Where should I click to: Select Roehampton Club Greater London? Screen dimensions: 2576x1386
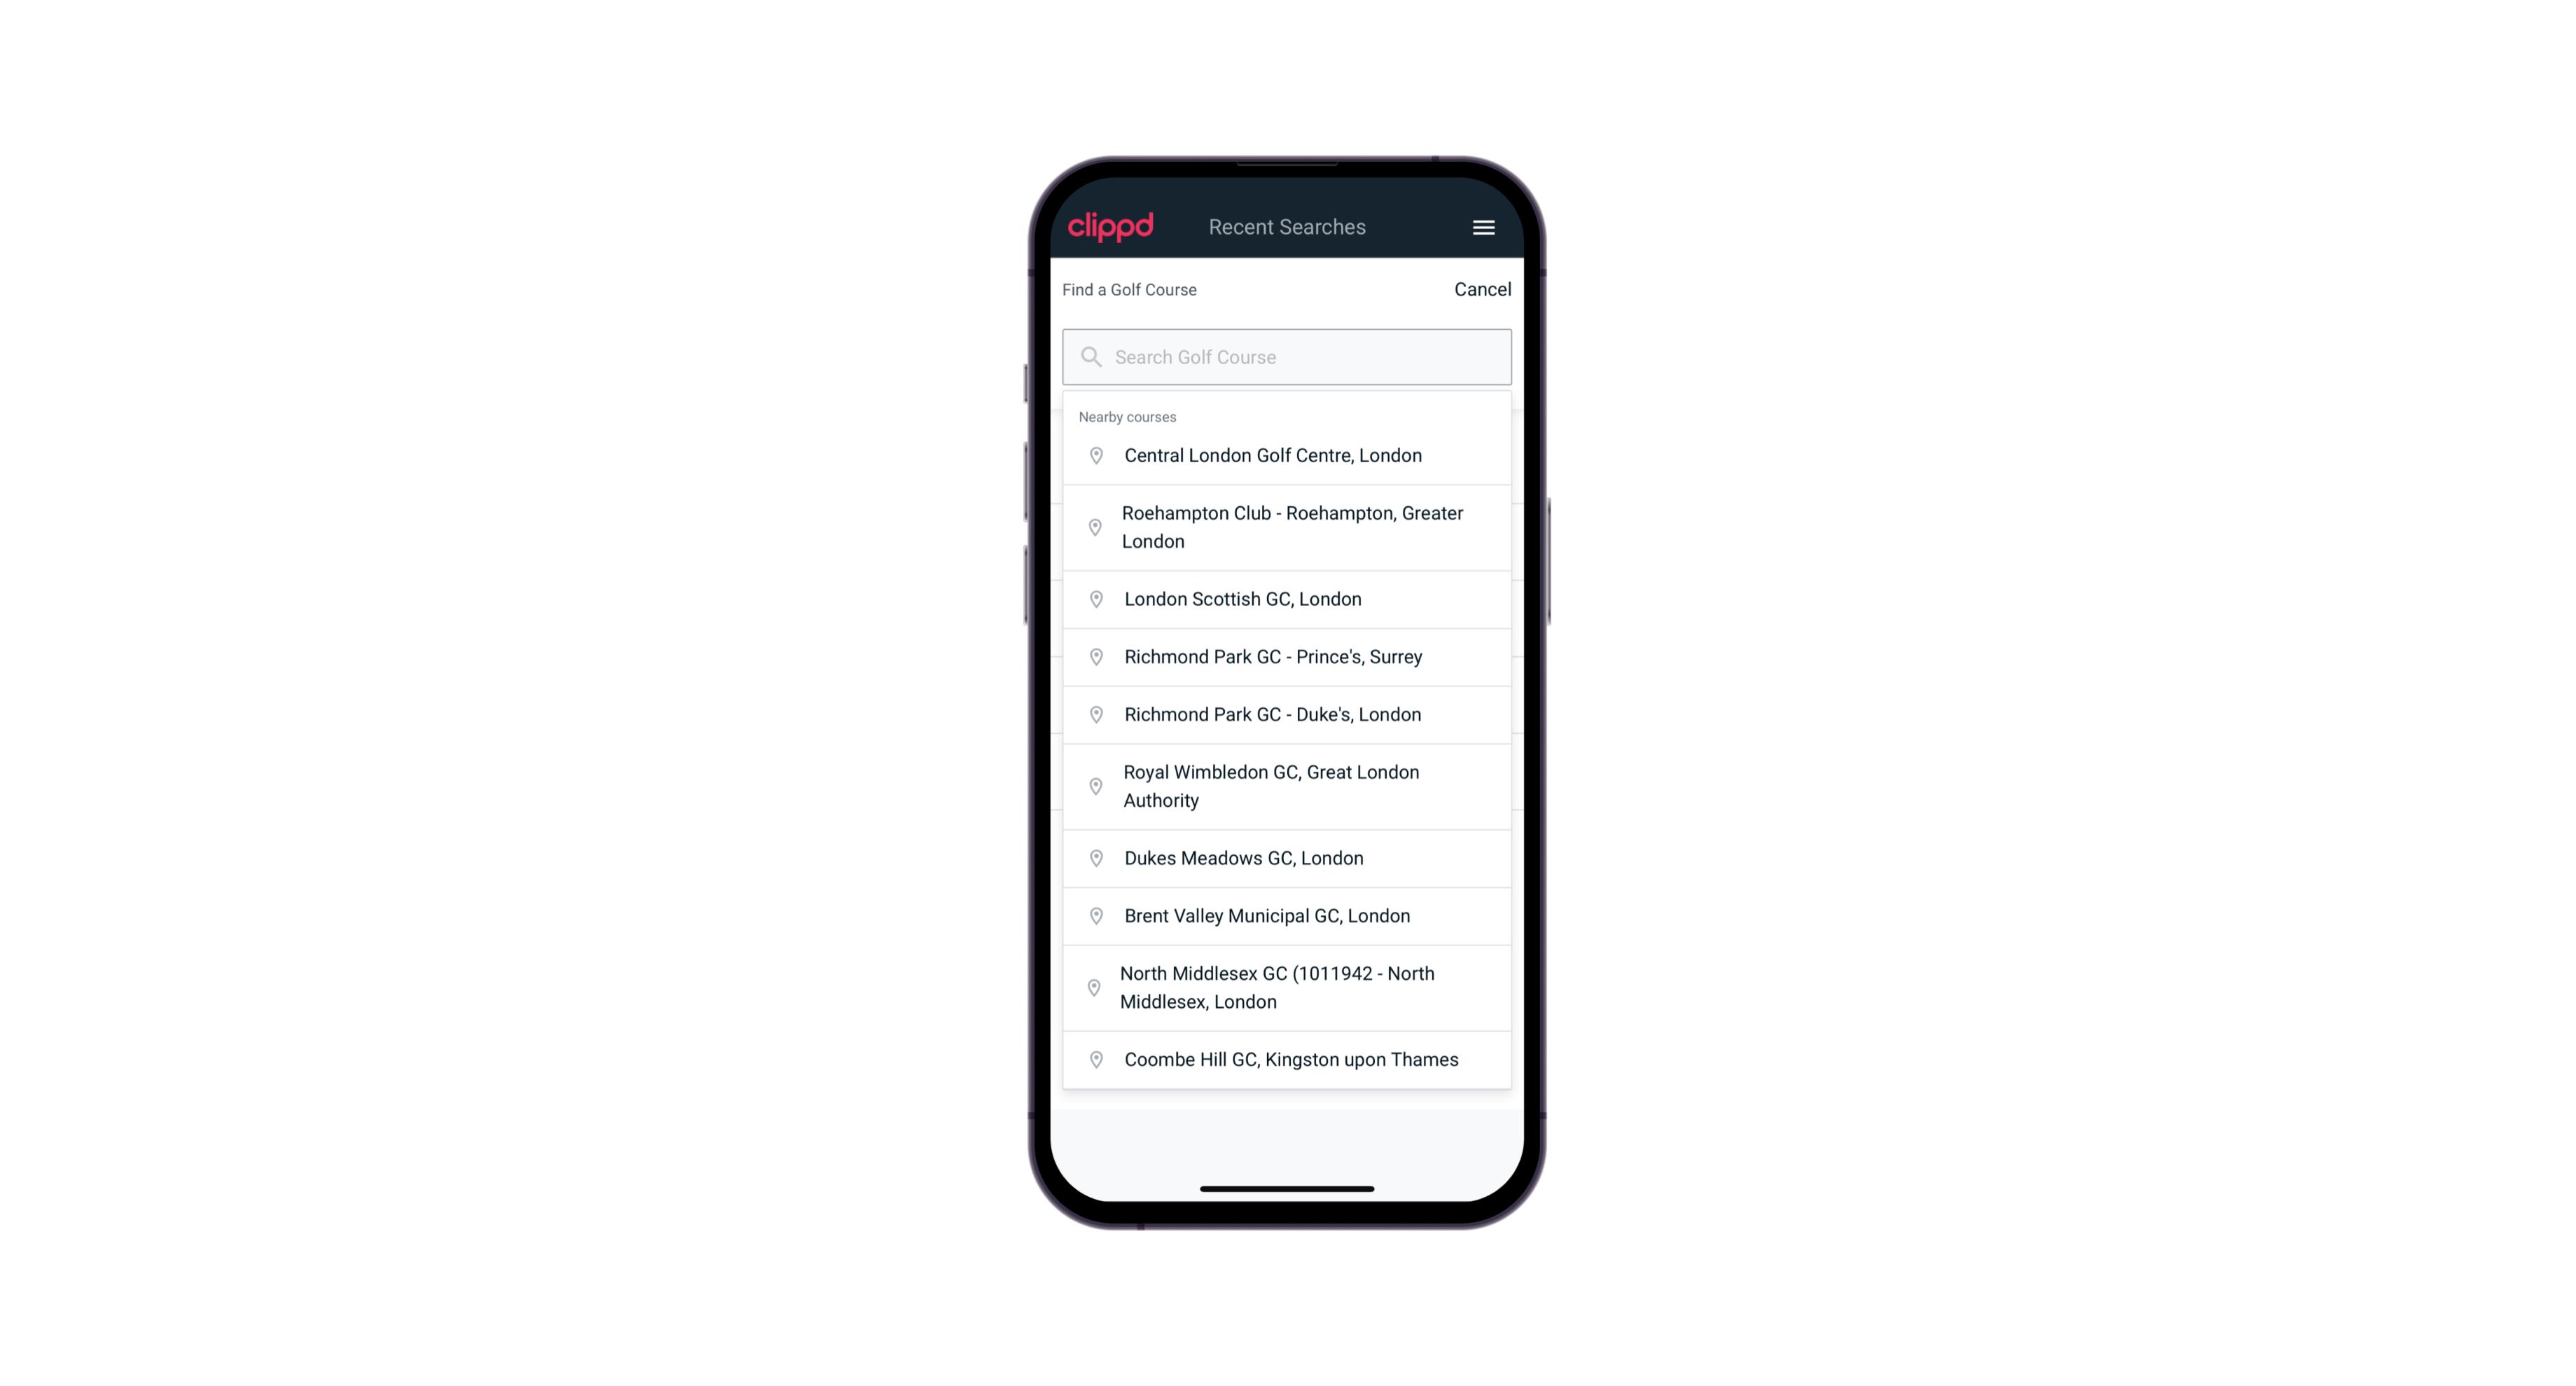pos(1288,527)
